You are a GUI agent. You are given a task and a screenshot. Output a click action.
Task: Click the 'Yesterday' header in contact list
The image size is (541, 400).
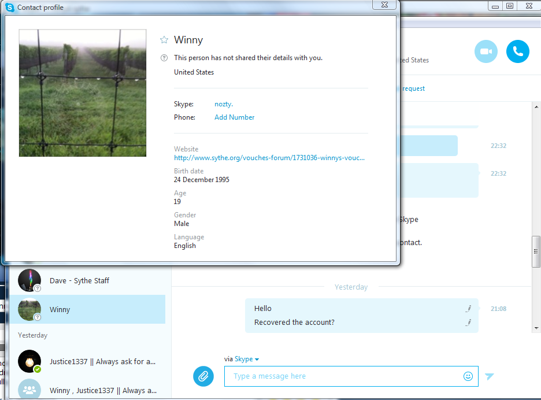click(x=33, y=335)
